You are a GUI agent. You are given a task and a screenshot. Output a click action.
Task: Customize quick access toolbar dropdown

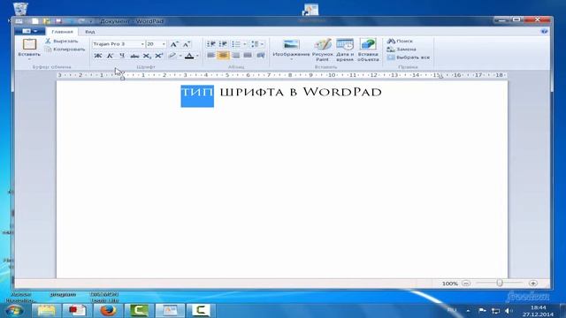click(x=91, y=21)
